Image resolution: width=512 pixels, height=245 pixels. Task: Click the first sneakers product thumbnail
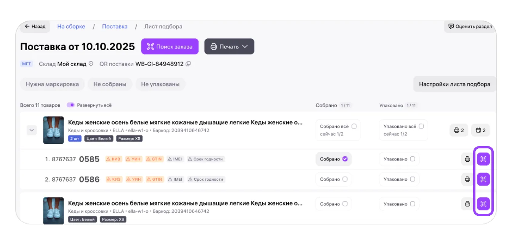[x=53, y=130]
